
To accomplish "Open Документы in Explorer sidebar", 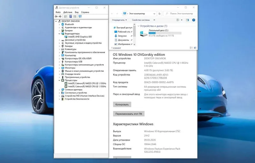I will click(123, 40).
